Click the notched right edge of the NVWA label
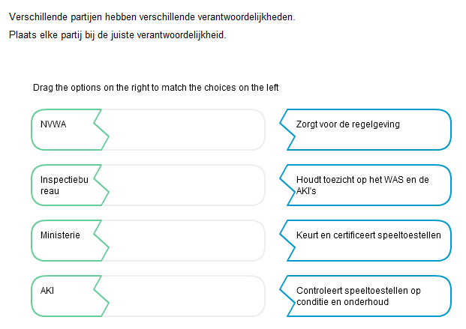Image resolution: width=466 pixels, height=329 pixels. click(x=102, y=130)
